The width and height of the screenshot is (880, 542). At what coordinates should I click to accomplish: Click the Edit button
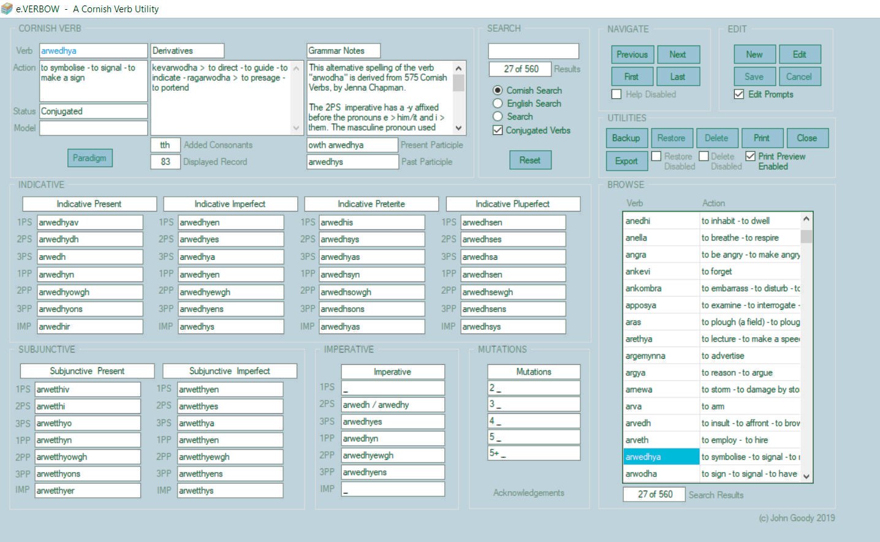pyautogui.click(x=800, y=55)
